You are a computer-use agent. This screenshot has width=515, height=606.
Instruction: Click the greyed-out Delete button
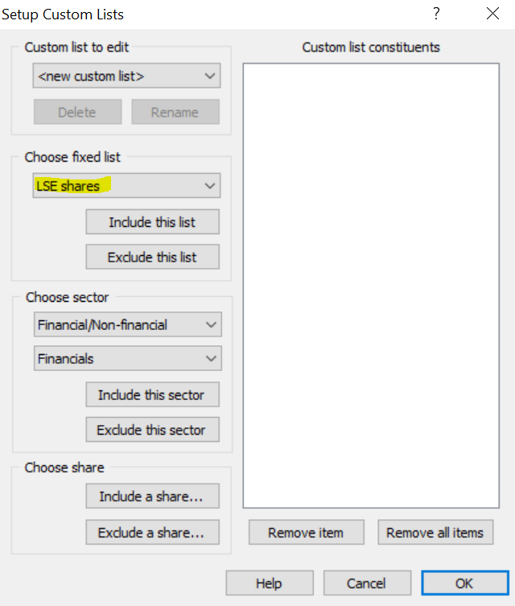click(x=78, y=112)
